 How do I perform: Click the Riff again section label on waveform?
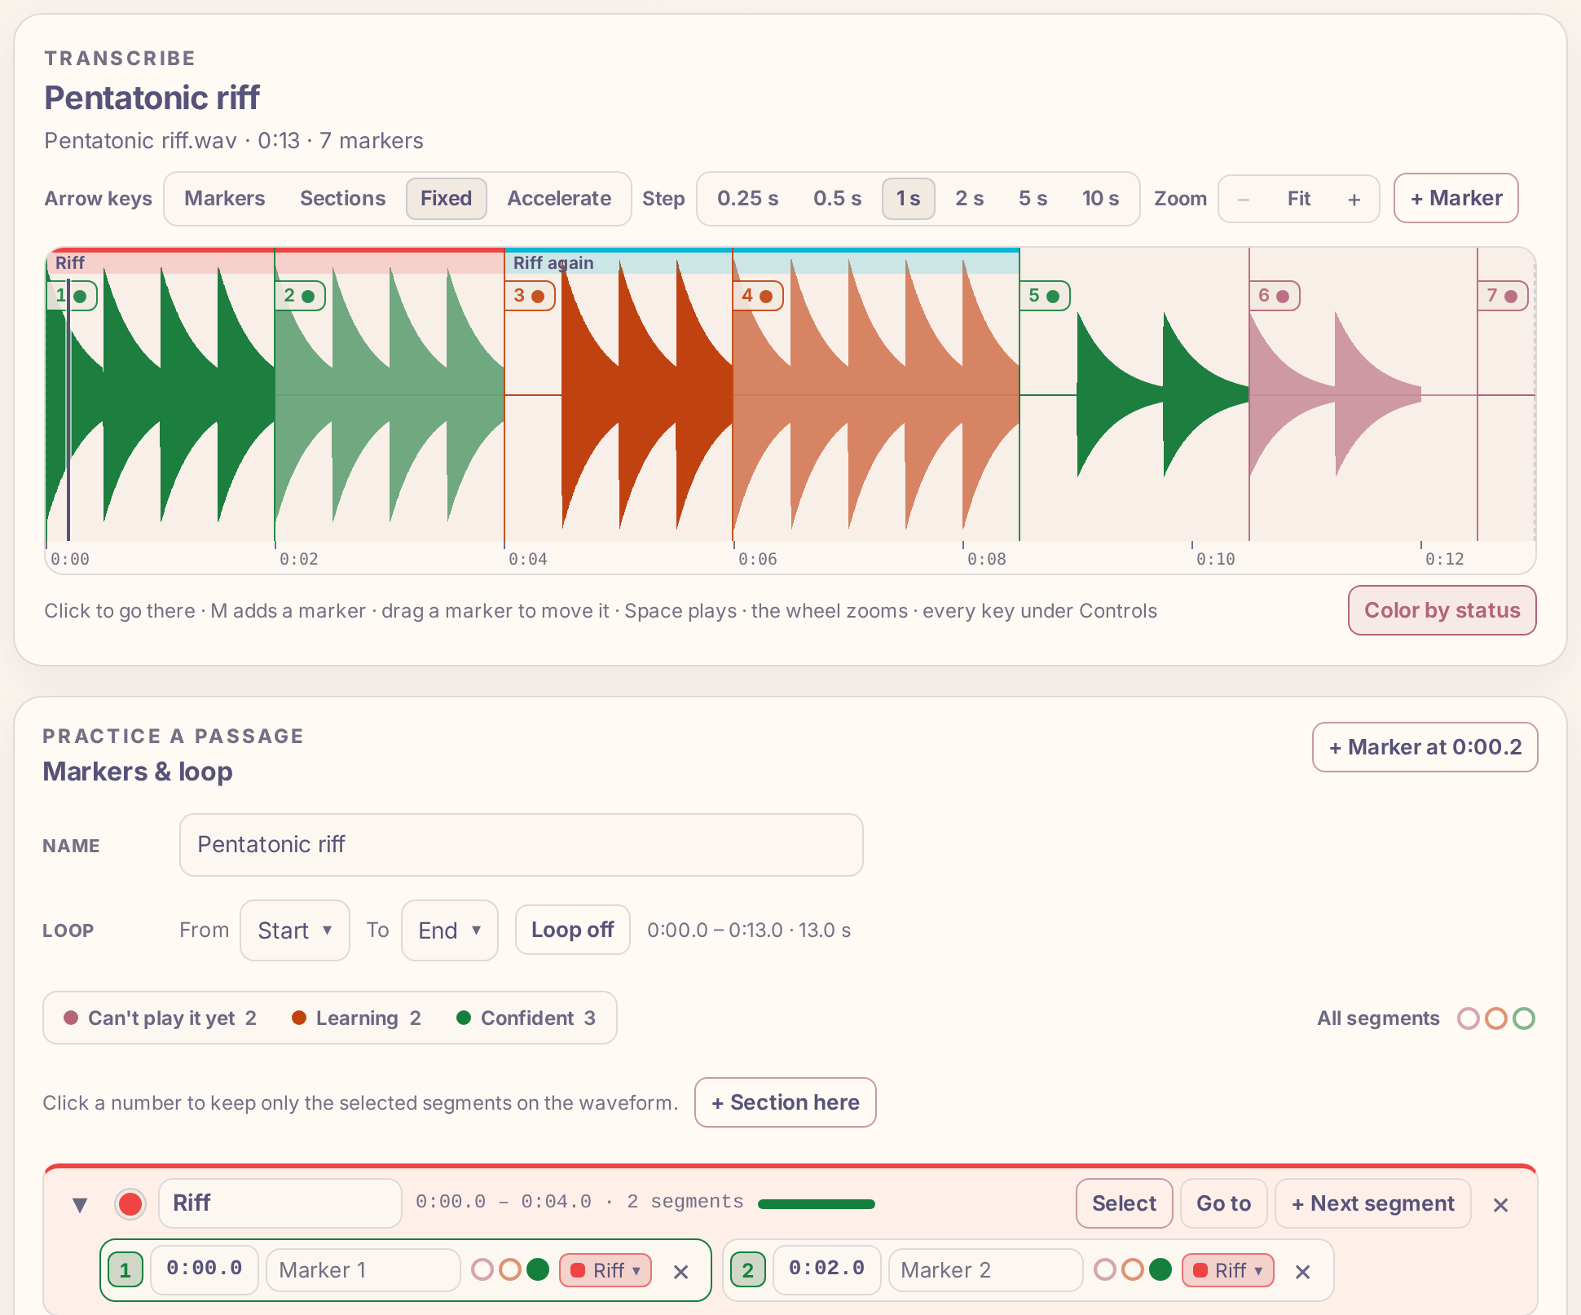[x=553, y=263]
